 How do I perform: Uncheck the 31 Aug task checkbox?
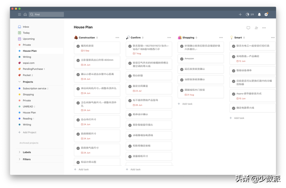tap(182, 90)
